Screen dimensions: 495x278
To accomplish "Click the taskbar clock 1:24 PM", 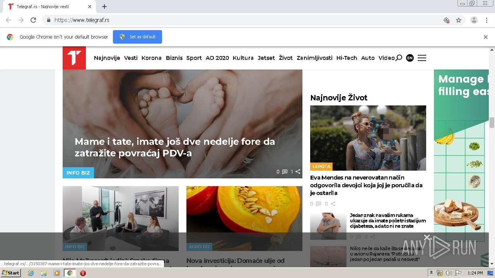I will pyautogui.click(x=475, y=273).
